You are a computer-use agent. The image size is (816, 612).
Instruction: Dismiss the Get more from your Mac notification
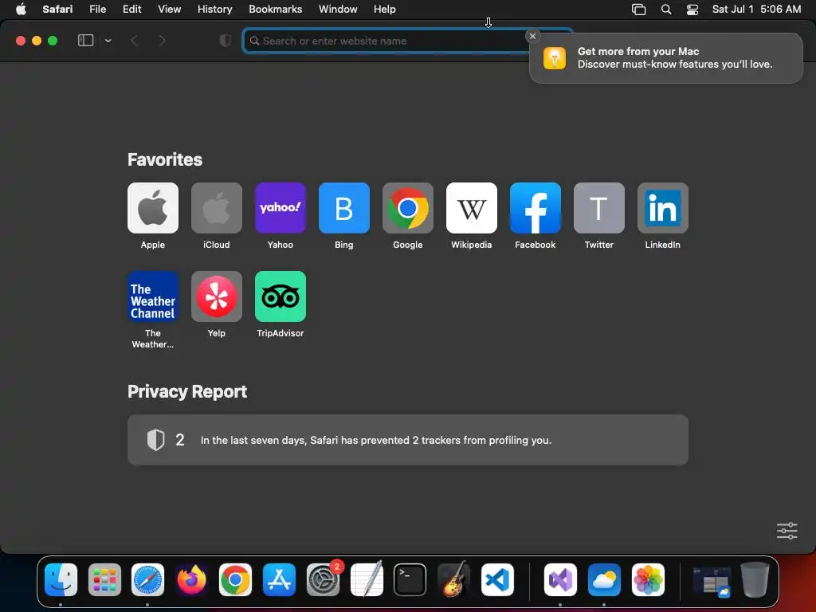(532, 36)
